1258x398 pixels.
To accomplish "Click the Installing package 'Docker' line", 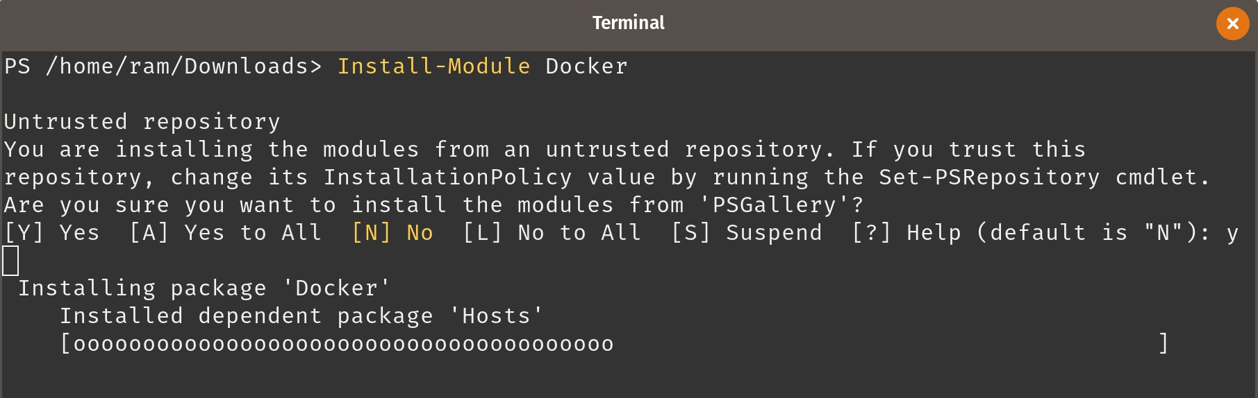I will [x=204, y=288].
